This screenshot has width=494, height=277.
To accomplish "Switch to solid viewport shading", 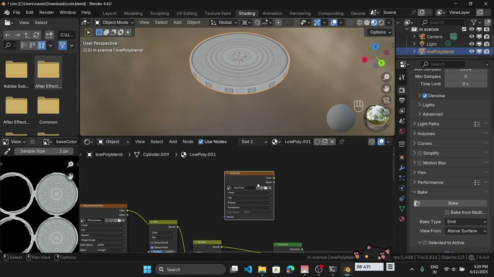I will click(x=367, y=22).
